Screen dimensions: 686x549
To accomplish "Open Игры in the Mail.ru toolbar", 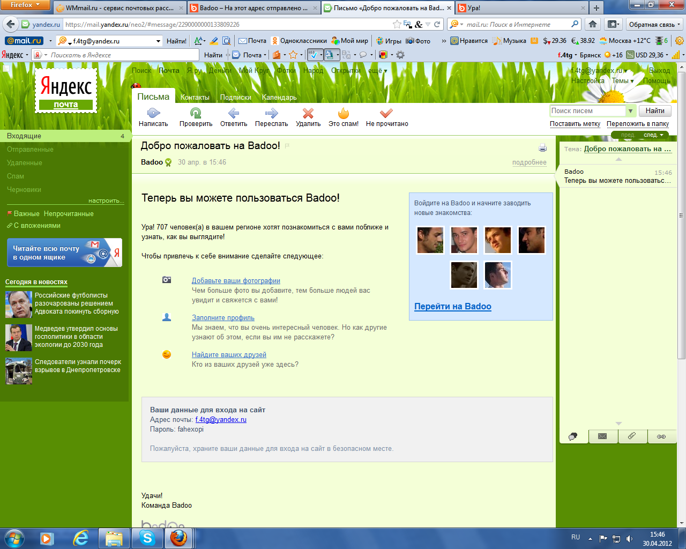I will point(389,41).
